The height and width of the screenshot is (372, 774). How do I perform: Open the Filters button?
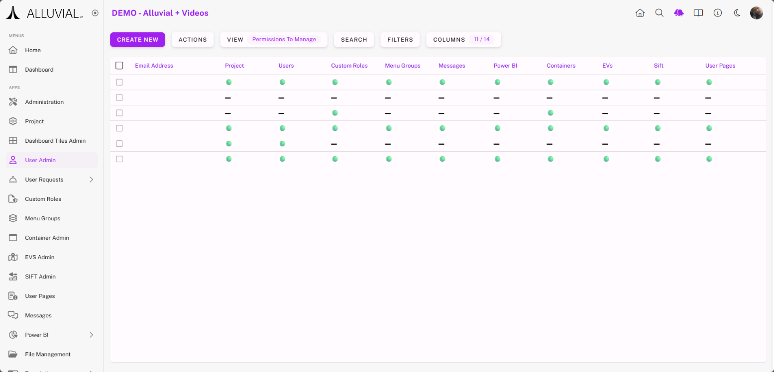pyautogui.click(x=400, y=40)
